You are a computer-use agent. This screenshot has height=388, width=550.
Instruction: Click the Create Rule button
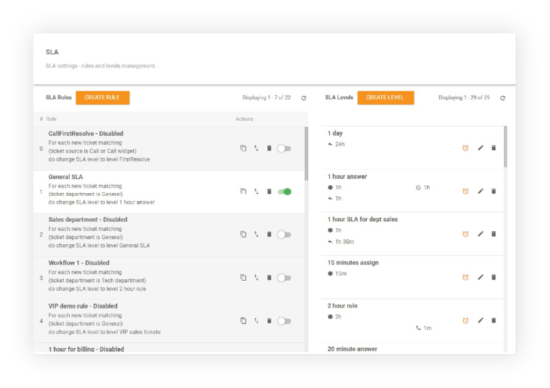point(102,98)
